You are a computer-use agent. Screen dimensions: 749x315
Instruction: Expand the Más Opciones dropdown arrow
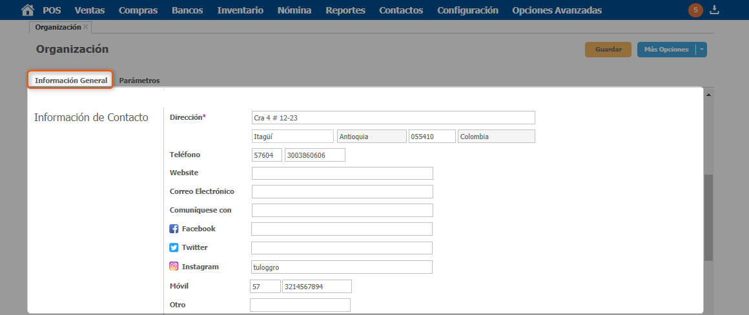pos(701,50)
